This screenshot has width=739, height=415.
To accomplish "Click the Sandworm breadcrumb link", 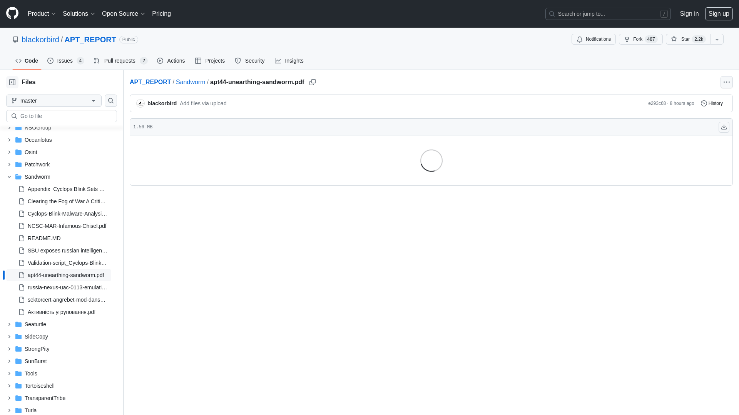I will pyautogui.click(x=191, y=82).
